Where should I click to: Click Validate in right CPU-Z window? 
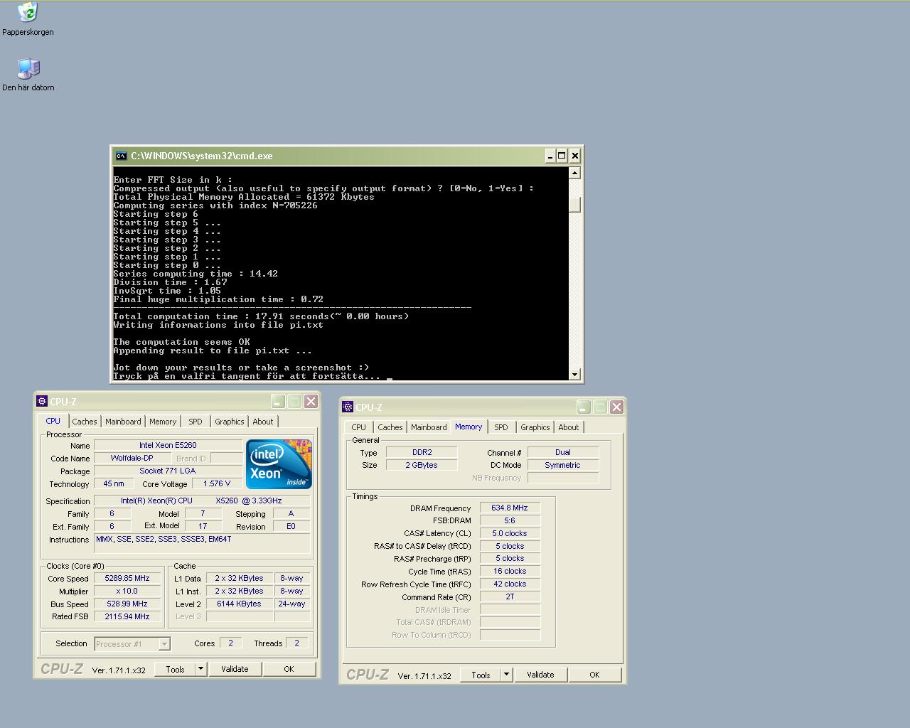click(540, 675)
